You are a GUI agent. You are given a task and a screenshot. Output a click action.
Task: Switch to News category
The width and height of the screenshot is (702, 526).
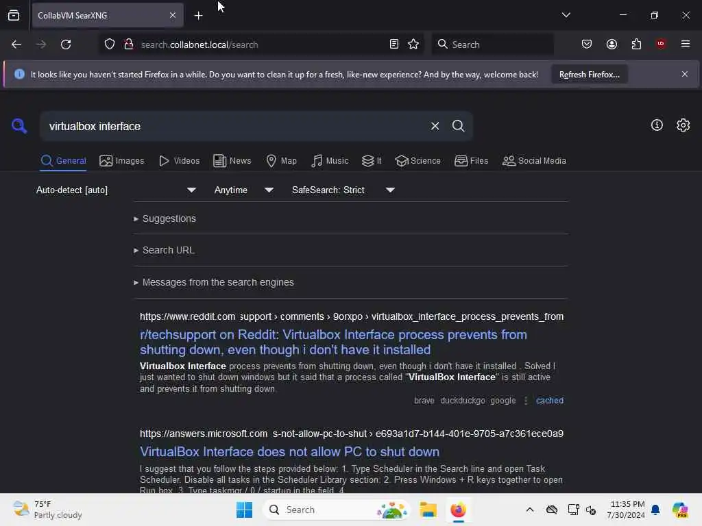pyautogui.click(x=232, y=161)
